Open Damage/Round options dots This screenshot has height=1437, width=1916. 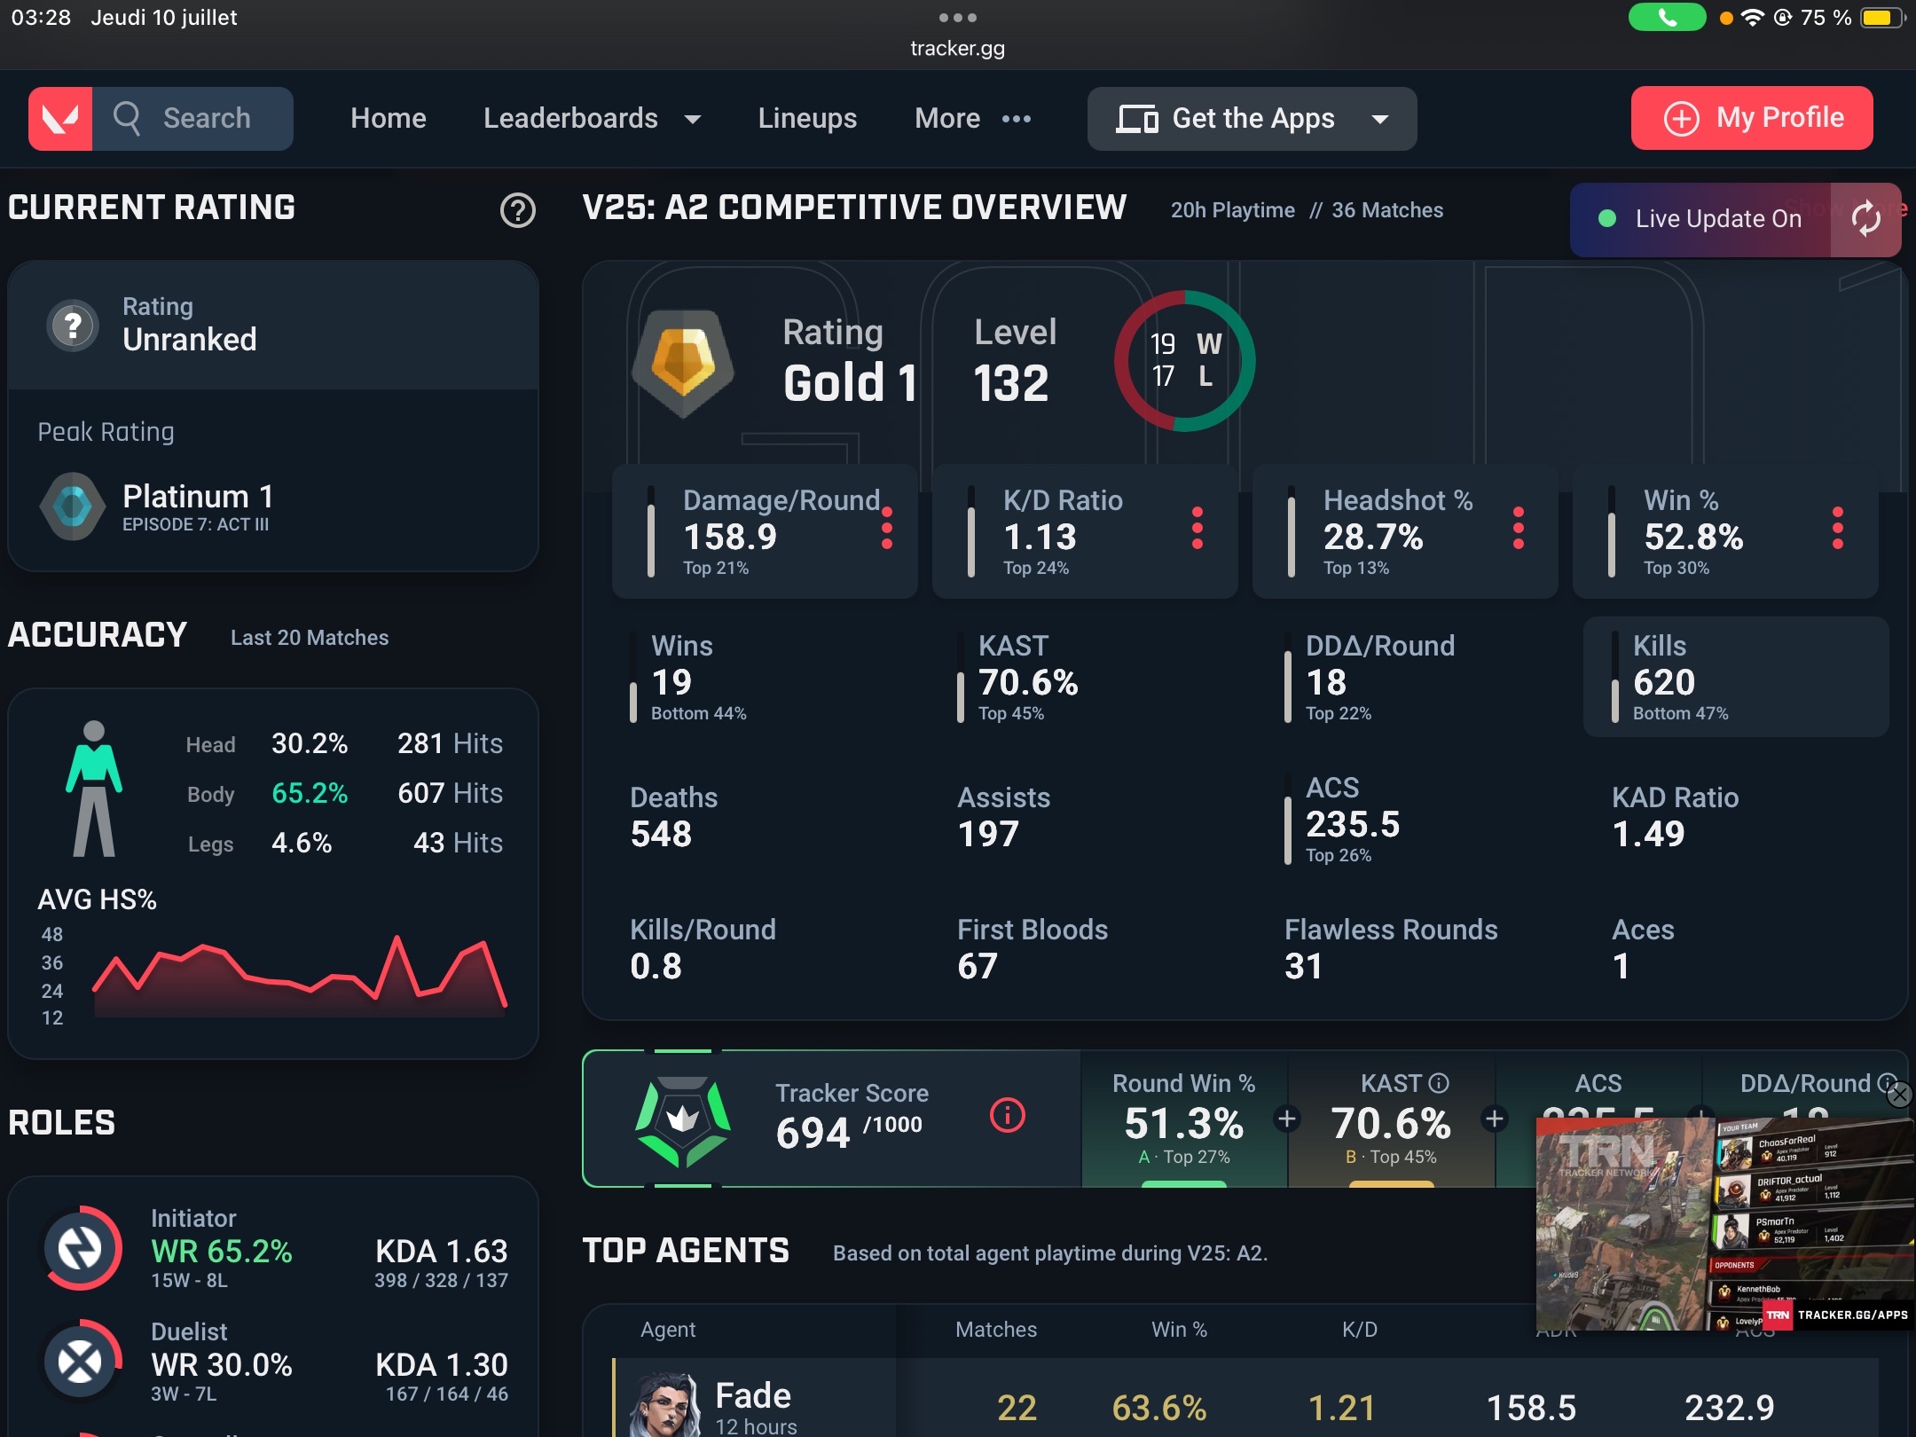pyautogui.click(x=887, y=528)
